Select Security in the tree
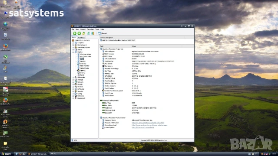 click(79, 91)
